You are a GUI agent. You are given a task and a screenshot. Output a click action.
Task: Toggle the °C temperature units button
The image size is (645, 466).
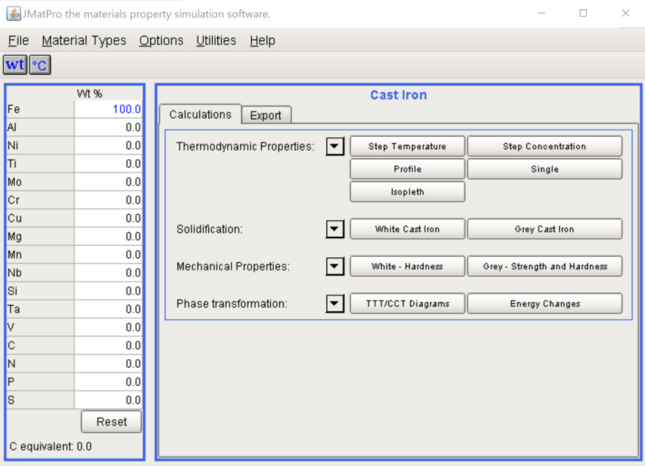pyautogui.click(x=40, y=64)
